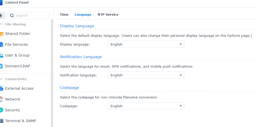The height and width of the screenshot is (127, 256).
Task: Open the Codepage dropdown
Action: (146, 106)
